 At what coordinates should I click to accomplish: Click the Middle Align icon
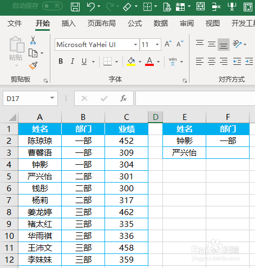point(212,44)
